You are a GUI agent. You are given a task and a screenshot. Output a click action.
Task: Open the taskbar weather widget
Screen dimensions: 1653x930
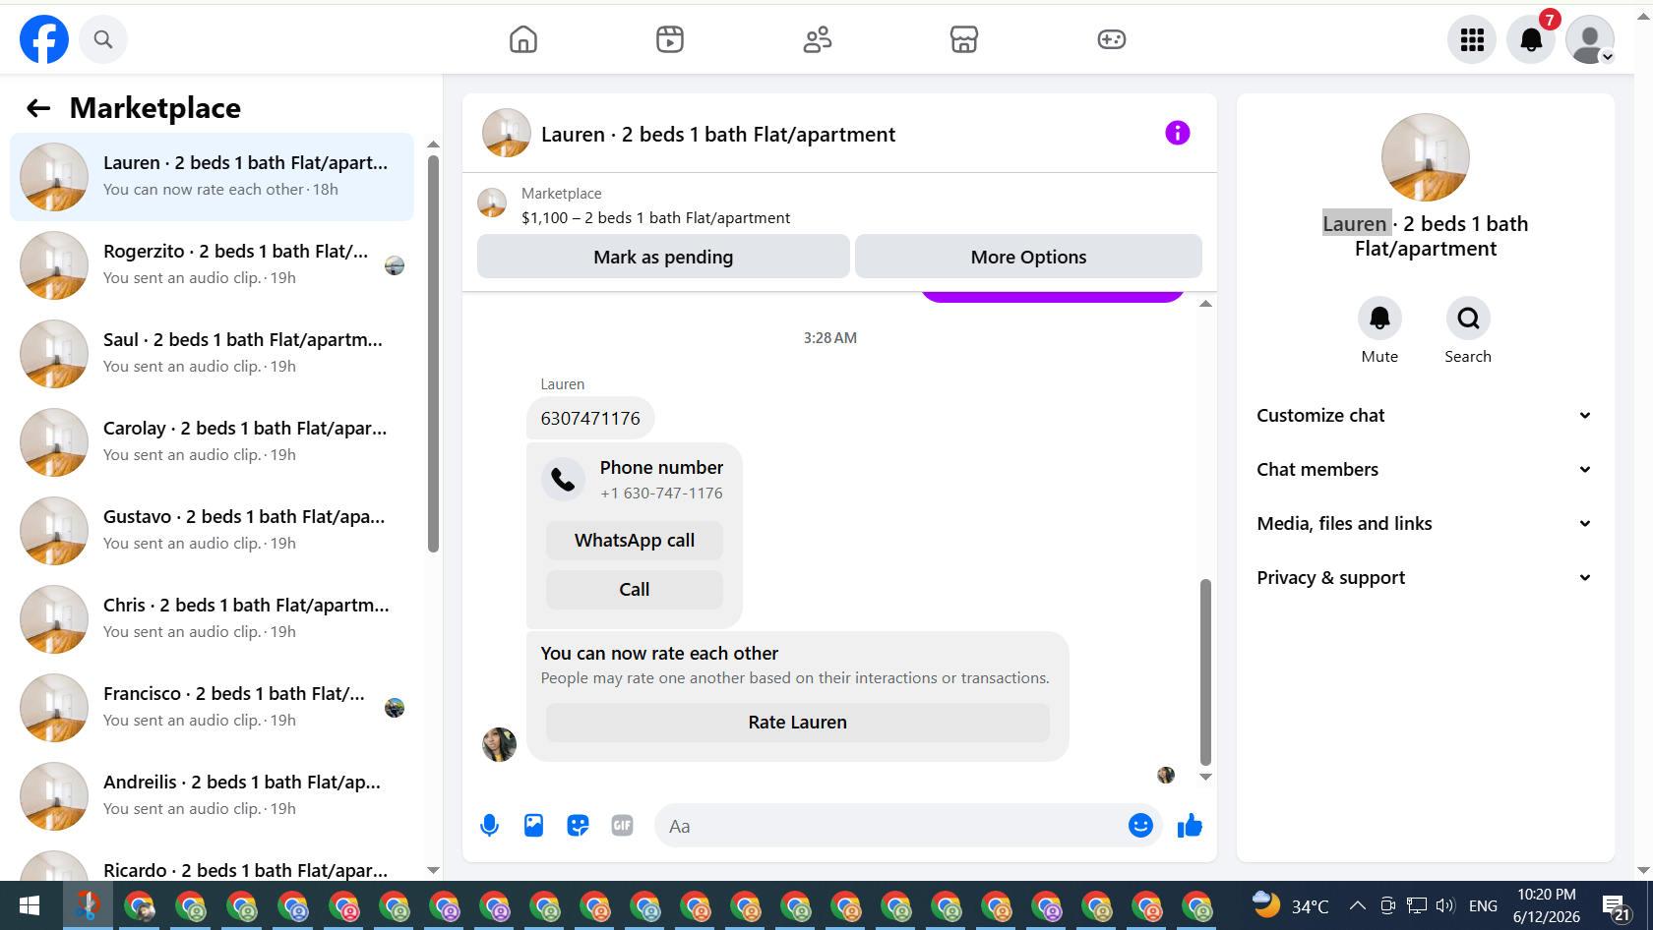tap(1290, 905)
